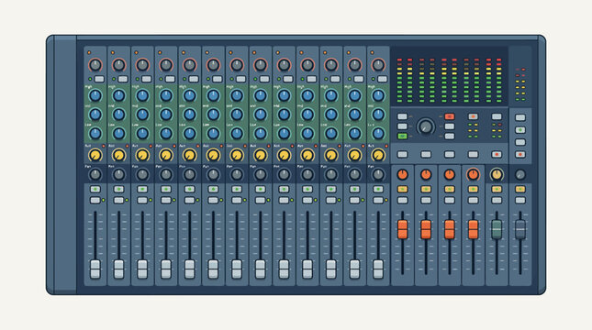This screenshot has width=592, height=330.
Task: Click the fader cap on channel 6
Action: [213, 269]
